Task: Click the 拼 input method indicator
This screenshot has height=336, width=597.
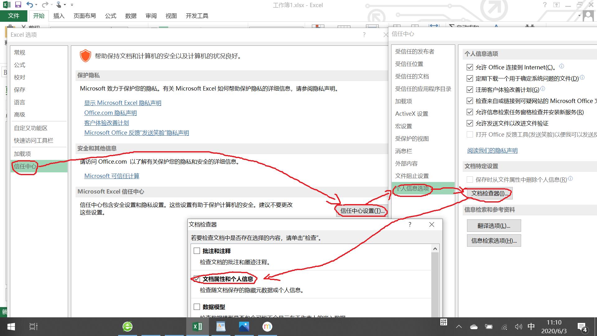Action: click(444, 323)
